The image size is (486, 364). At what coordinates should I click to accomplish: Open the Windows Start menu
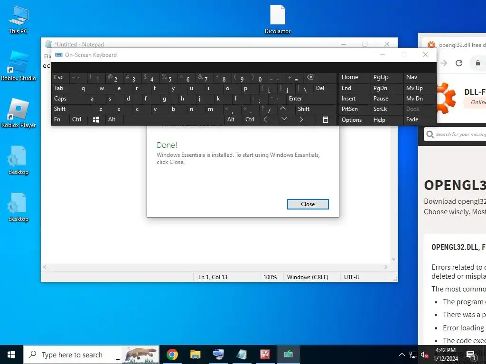11,355
